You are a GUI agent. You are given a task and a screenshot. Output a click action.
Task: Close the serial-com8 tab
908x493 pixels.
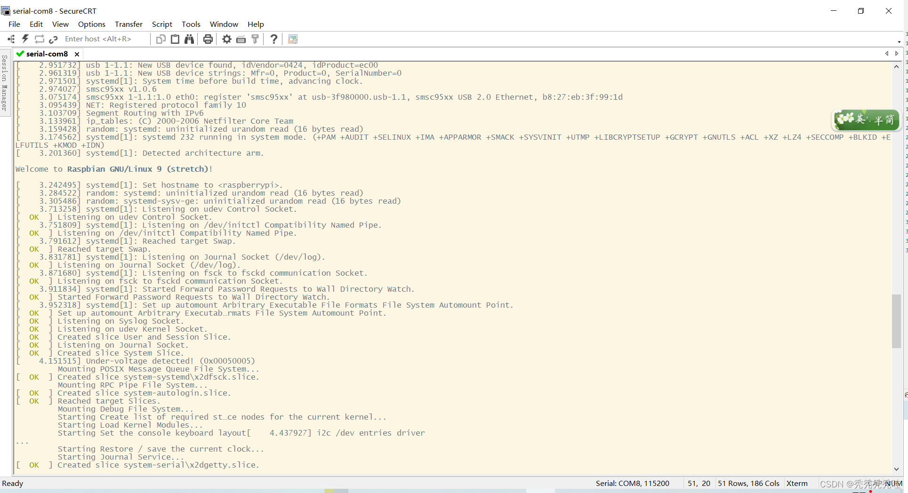point(77,54)
